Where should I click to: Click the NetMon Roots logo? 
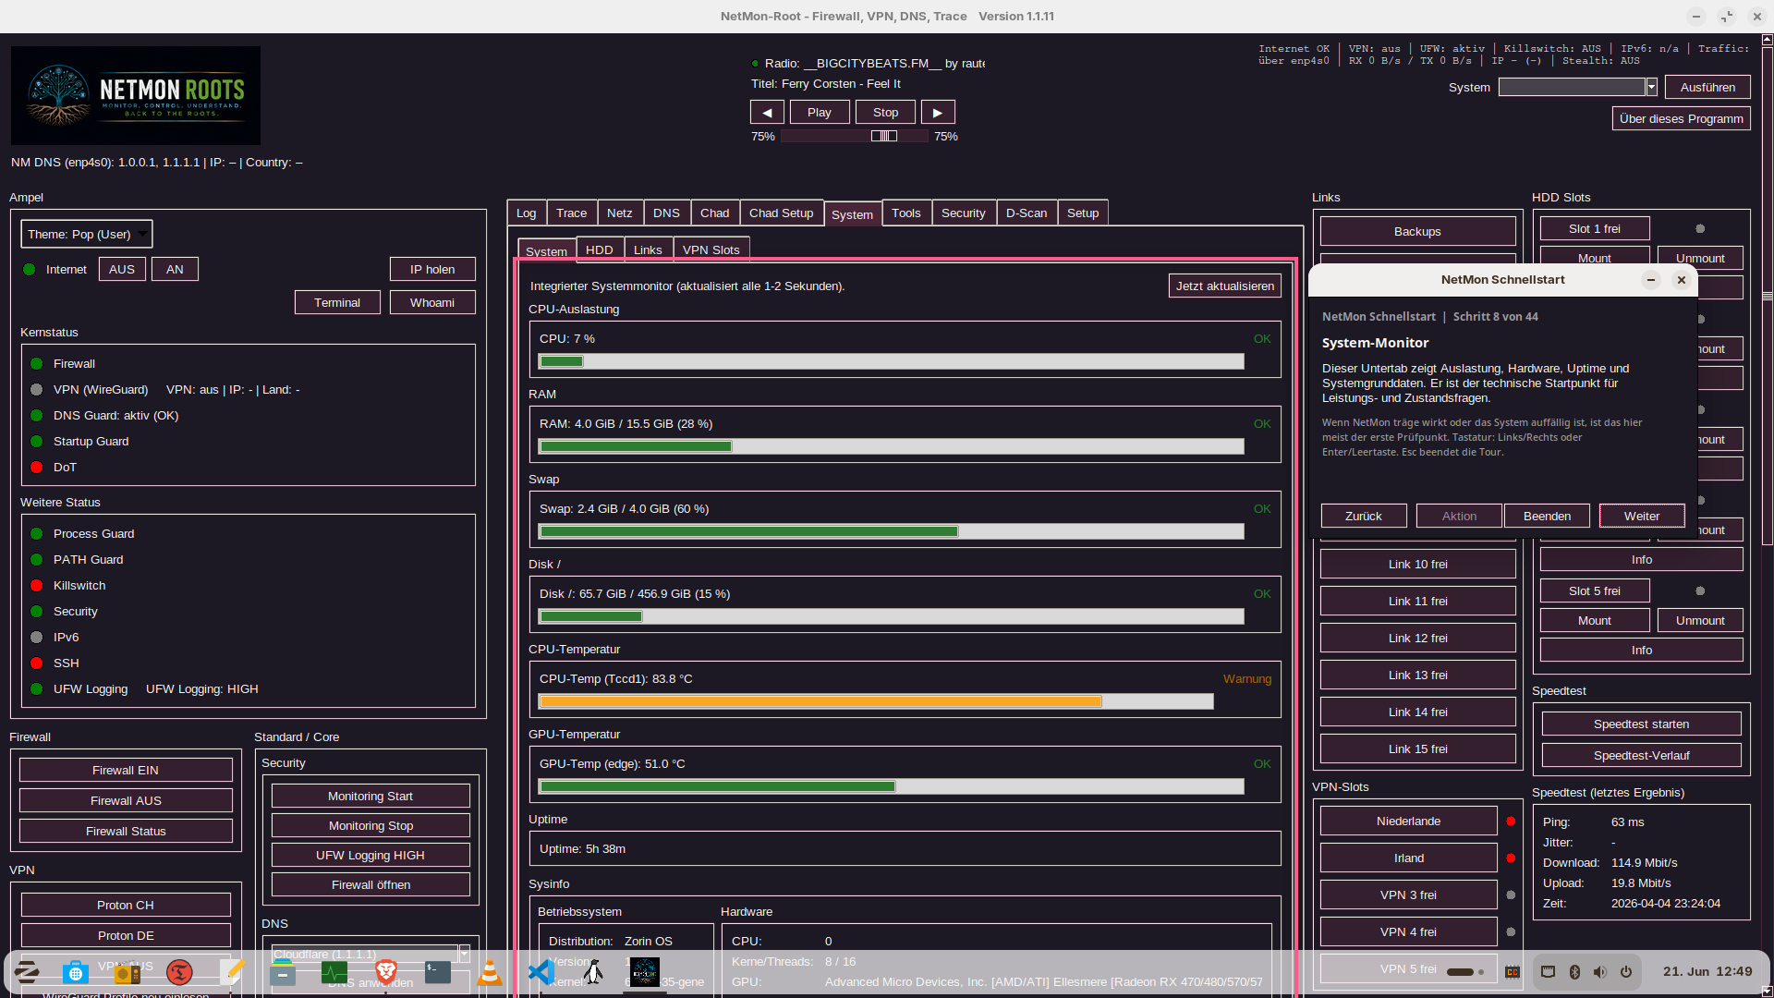click(x=136, y=95)
